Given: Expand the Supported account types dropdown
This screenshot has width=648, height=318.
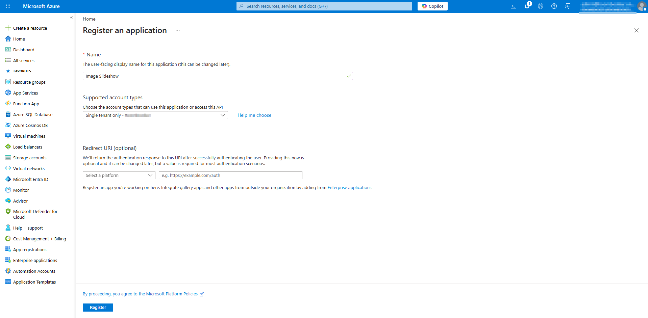Looking at the screenshot, I should (x=155, y=115).
